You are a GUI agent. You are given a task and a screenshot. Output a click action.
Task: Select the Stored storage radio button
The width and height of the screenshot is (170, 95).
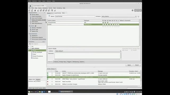(132, 50)
